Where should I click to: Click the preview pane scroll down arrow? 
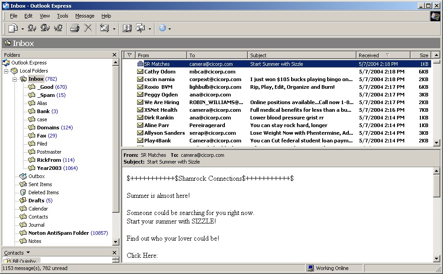437,259
